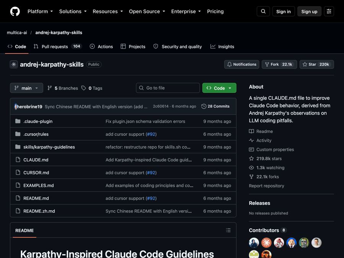Click the fork icon beside 22.1k forks
This screenshot has height=258, width=344.
pos(252,177)
